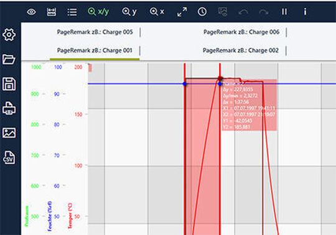This screenshot has height=235, width=336.
Task: Export chart as image
Action: 9,133
